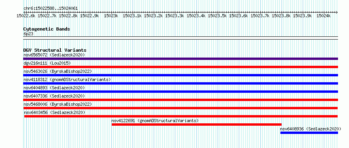This screenshot has height=148, width=349.
Task: Click the 15023.2k ruler label
Action: (153, 16)
